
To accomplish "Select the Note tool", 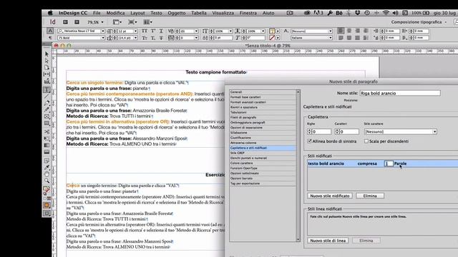I will tap(47, 161).
